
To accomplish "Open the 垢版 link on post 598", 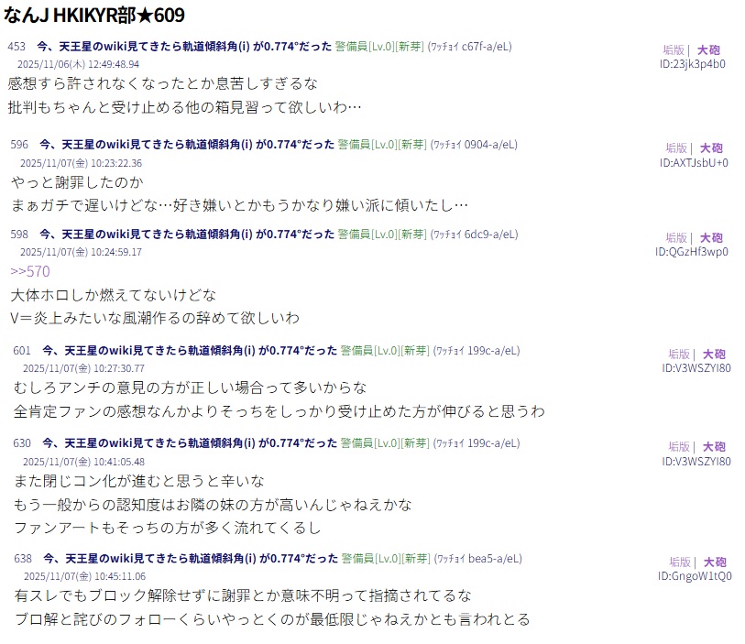I will click(x=675, y=238).
